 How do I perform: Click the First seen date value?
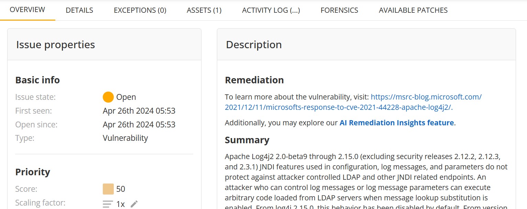(139, 111)
